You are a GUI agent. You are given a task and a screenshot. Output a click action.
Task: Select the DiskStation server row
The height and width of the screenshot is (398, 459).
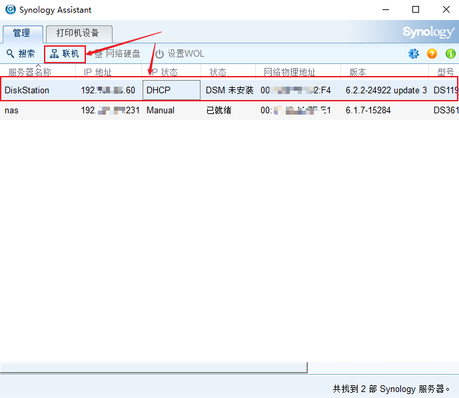point(229,90)
